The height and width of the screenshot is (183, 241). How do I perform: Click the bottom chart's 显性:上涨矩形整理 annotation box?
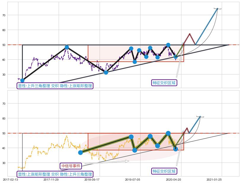click(55, 174)
